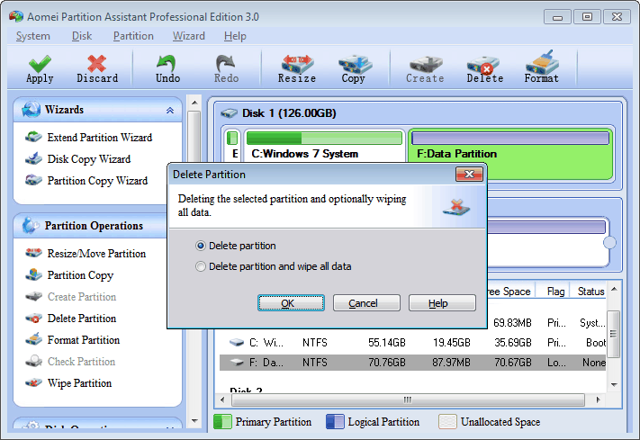
Task: Click the 55.14GB capacity cell
Action: point(386,343)
